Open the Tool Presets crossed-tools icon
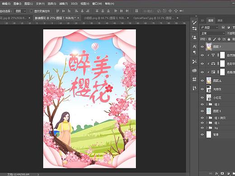 pyautogui.click(x=194, y=61)
